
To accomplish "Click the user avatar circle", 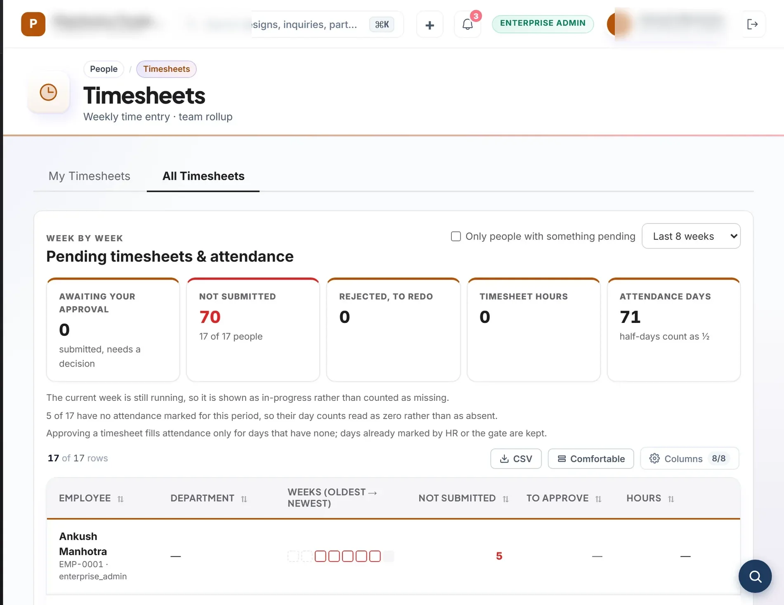I will click(619, 24).
